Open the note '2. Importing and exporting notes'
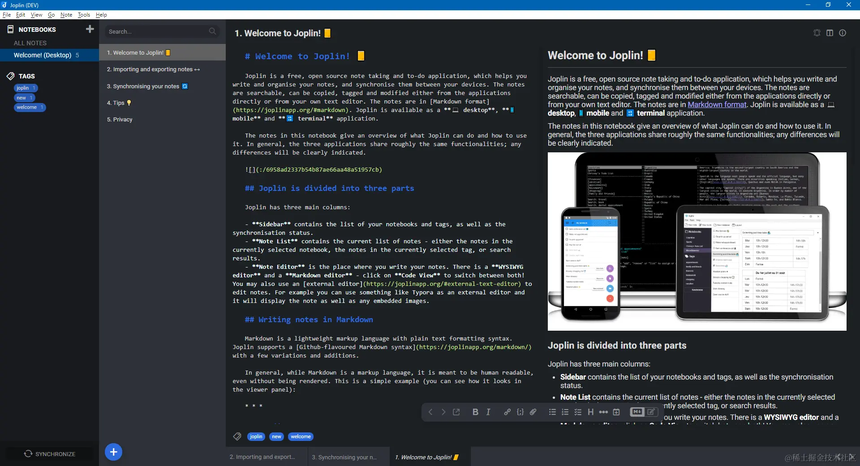860x466 pixels. click(x=162, y=69)
